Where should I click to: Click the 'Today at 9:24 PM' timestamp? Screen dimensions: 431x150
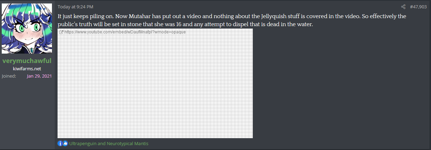75,7
